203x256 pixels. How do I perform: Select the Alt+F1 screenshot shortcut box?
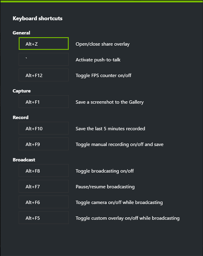point(43,102)
